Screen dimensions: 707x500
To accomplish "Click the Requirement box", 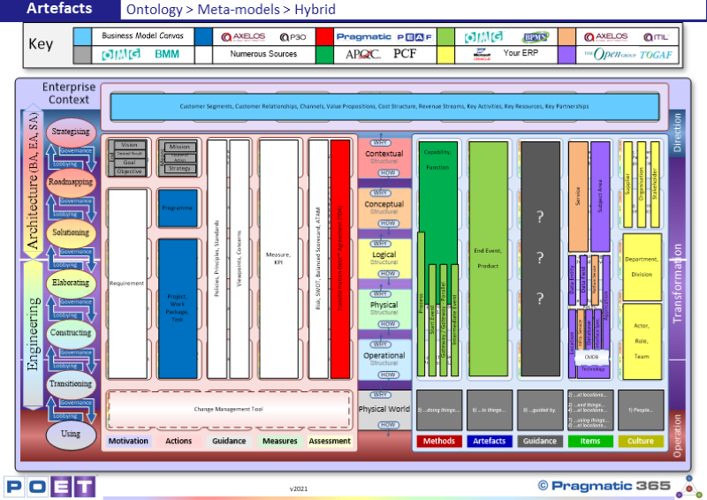I will (x=127, y=284).
